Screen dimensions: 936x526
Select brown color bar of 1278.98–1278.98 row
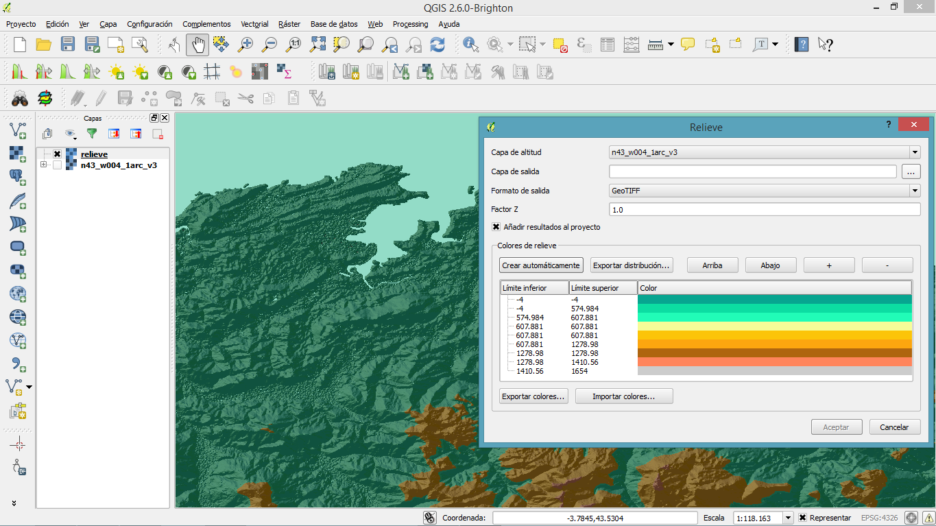775,353
